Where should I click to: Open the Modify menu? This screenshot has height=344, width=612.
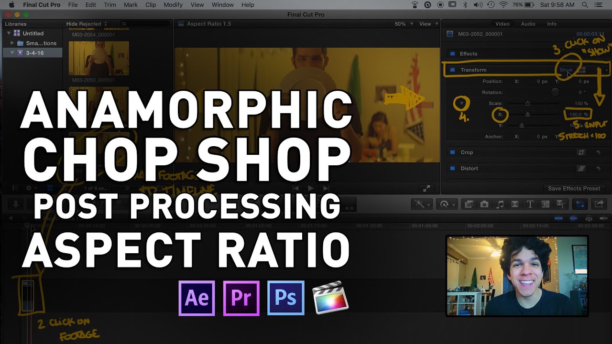173,5
